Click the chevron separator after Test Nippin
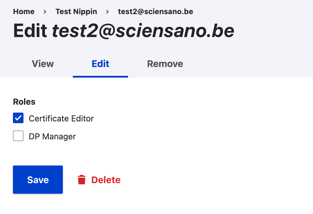Viewport: 313px width, 214px height. [107, 12]
